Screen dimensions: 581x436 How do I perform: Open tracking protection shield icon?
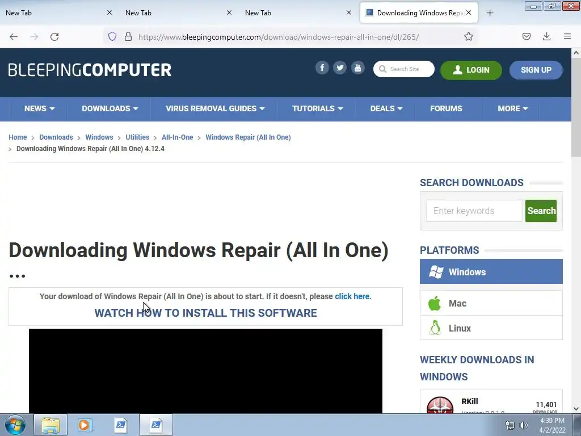112,36
